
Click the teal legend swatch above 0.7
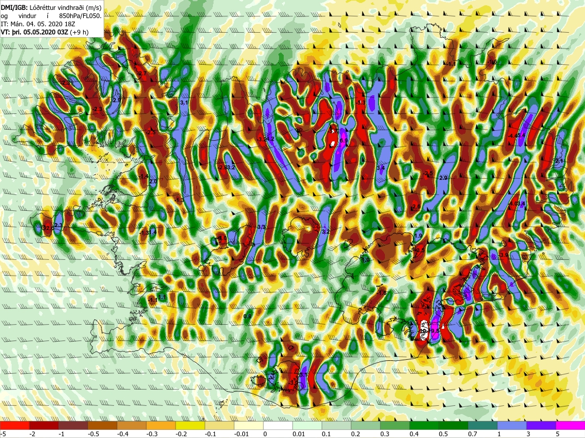pos(483,425)
